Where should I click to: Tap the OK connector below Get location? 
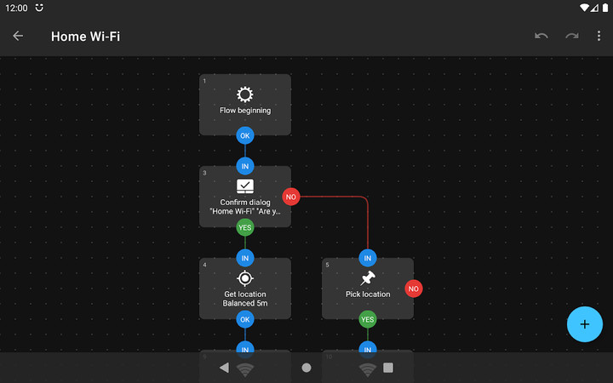(x=245, y=319)
